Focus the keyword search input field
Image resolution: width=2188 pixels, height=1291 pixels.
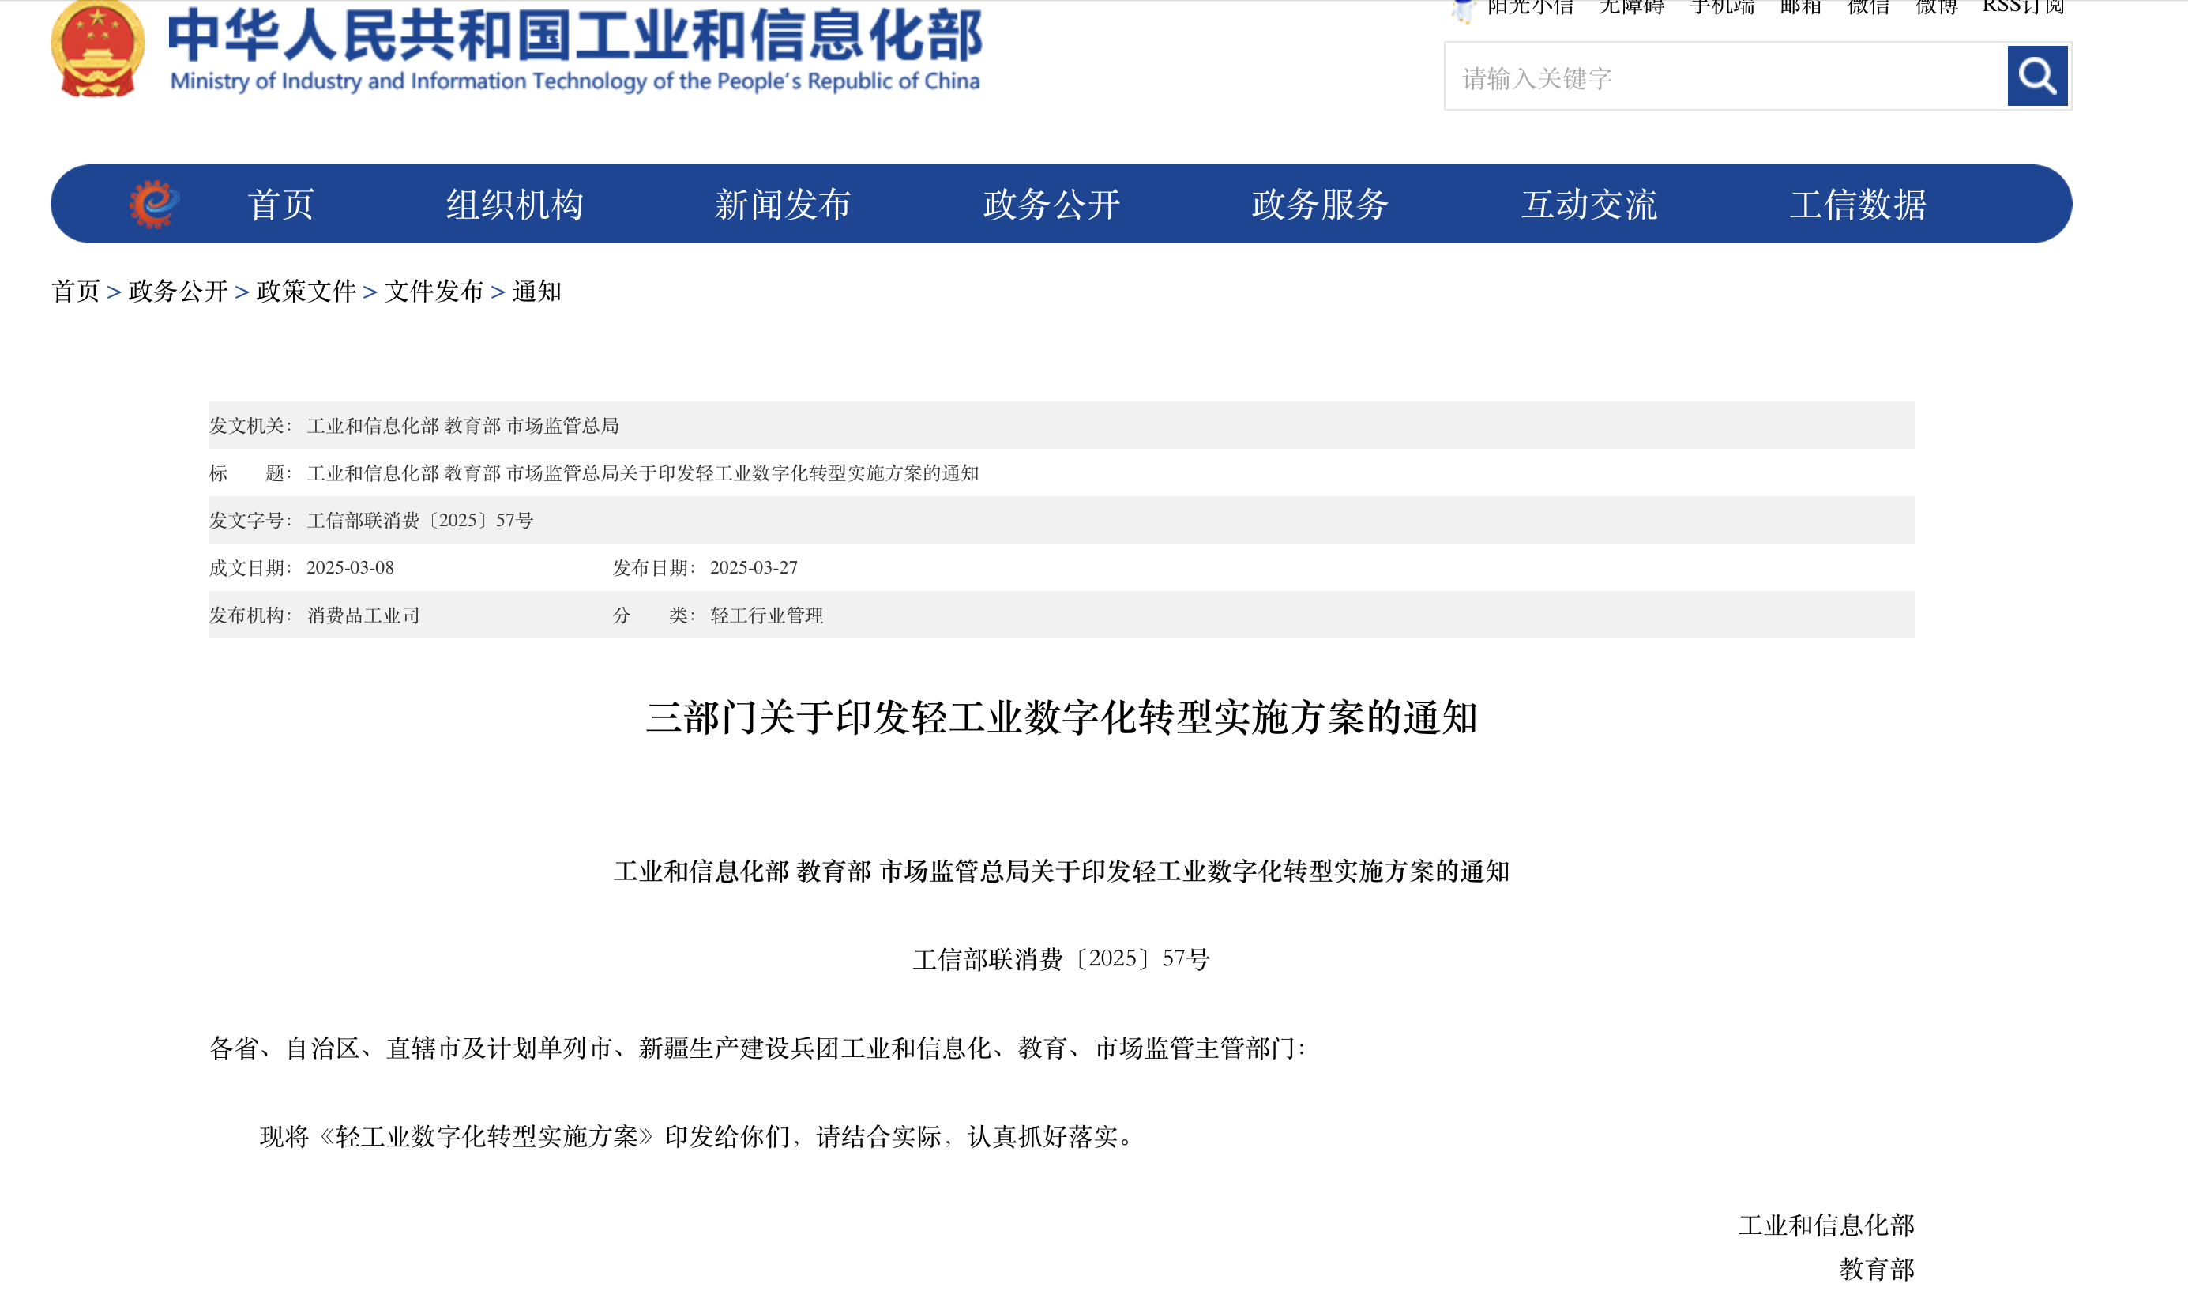point(1725,77)
